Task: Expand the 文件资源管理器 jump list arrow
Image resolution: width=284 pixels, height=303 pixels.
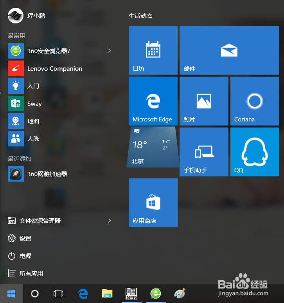Action: [110, 221]
